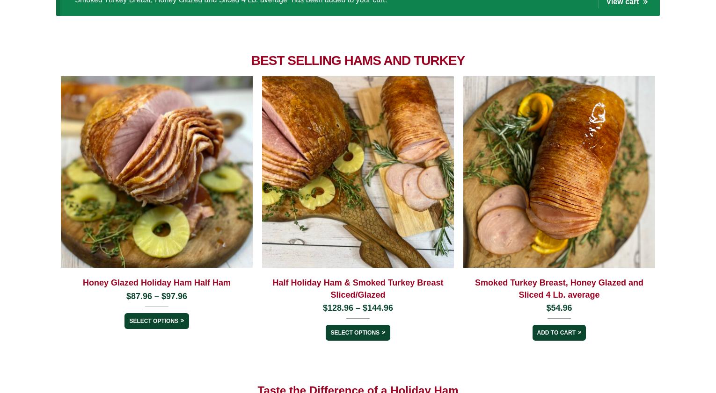Add Smoked Turkey Breast to cart
716x393 pixels.
559,333
